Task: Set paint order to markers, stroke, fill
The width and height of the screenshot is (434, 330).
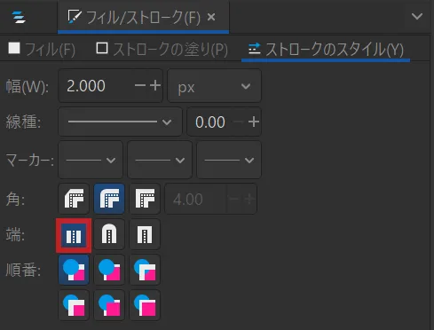Action: 145,305
